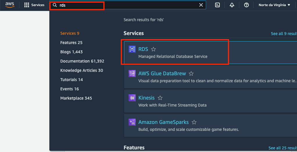Screen dimensions: 297x152
Task: Open the CloudShell terminal icon
Action: (x=217, y=5)
